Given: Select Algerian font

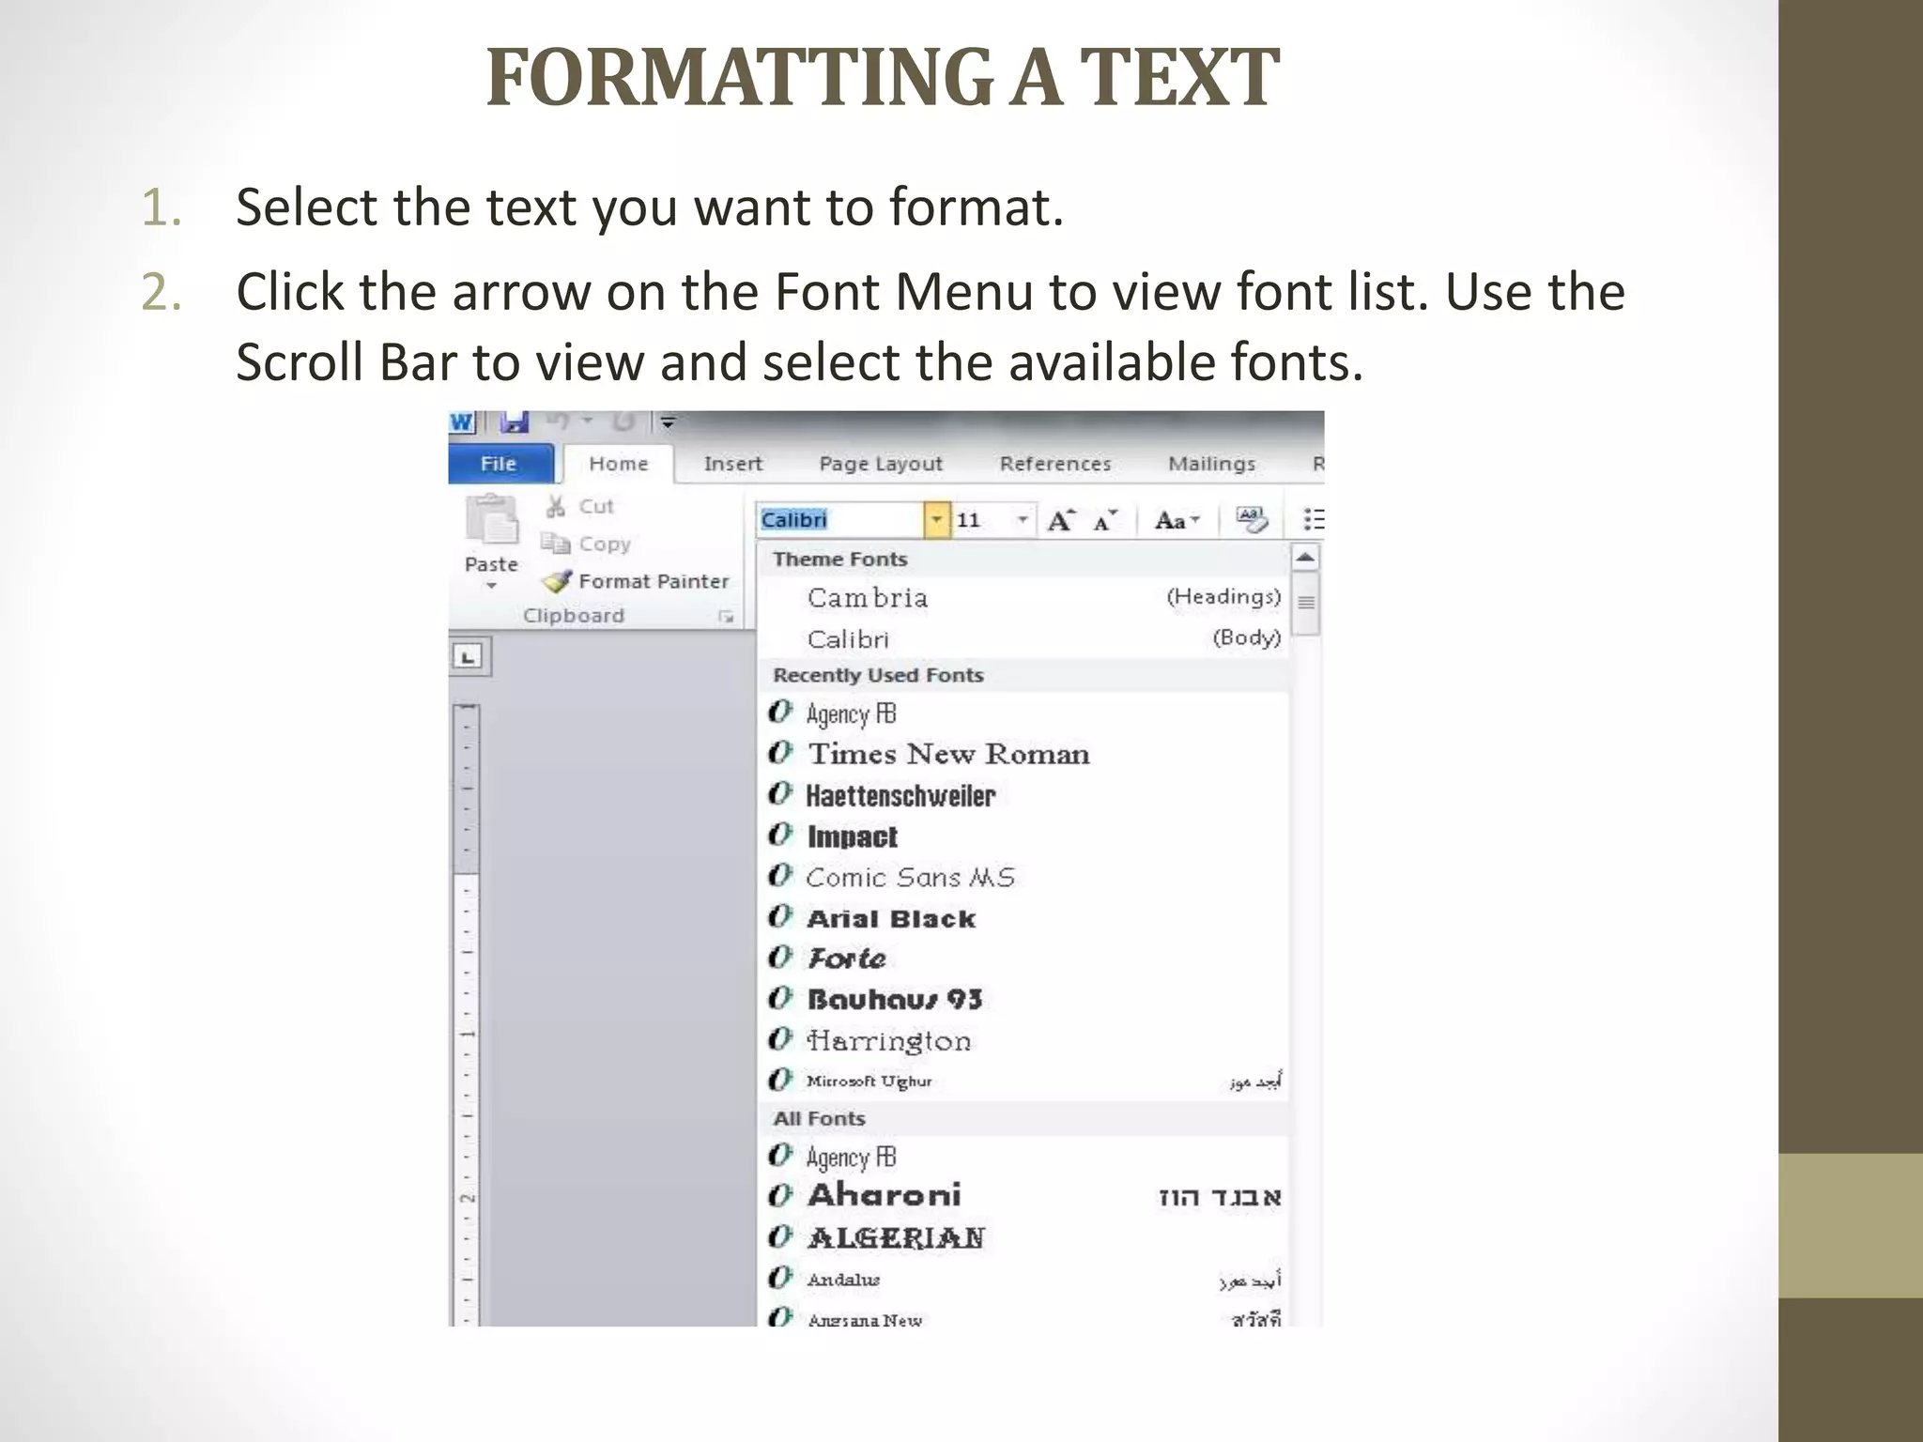Looking at the screenshot, I should (x=1023, y=1237).
